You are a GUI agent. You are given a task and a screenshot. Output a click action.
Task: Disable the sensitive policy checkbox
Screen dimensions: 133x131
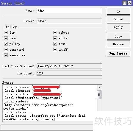tap(6, 55)
